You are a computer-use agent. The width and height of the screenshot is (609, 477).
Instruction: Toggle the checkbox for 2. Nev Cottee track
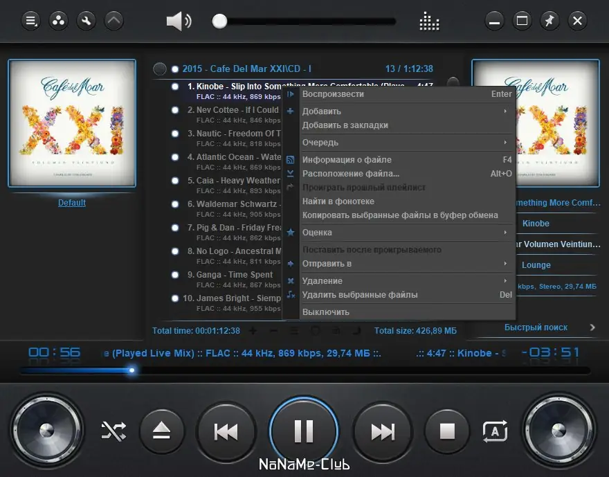[x=175, y=110]
